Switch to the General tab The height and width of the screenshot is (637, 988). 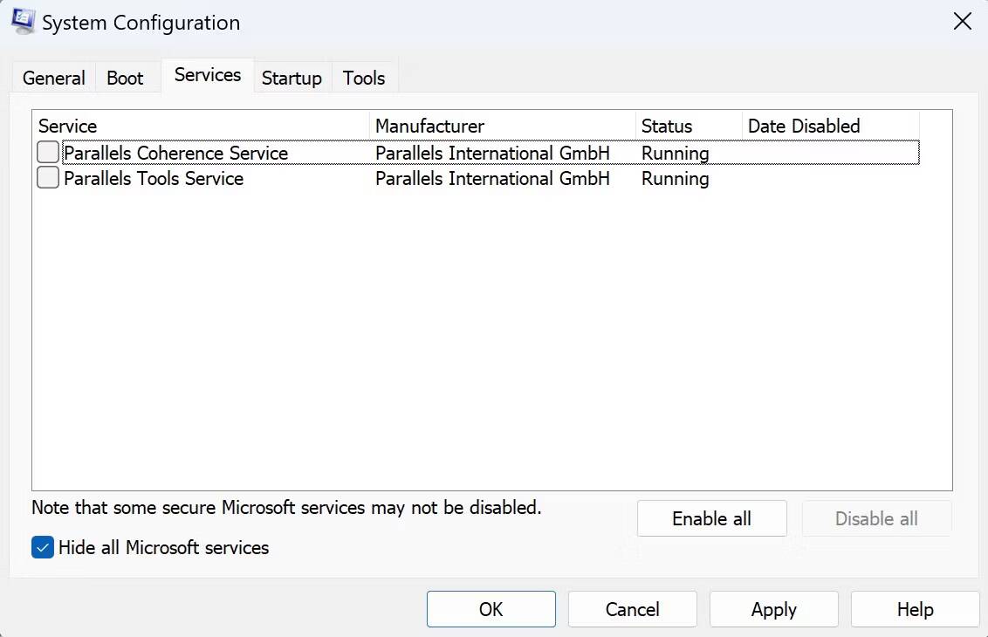point(52,78)
